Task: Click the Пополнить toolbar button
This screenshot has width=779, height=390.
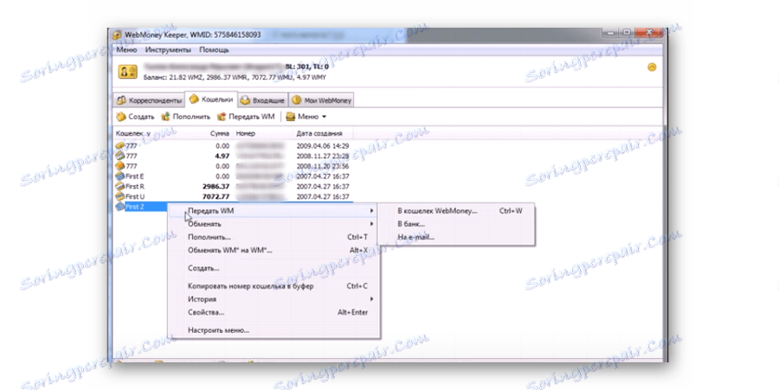Action: [x=186, y=117]
